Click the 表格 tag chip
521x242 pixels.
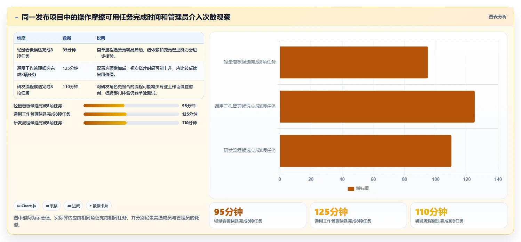51,206
